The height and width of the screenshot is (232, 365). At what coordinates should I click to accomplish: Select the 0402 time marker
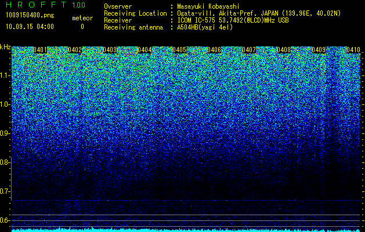(75, 50)
